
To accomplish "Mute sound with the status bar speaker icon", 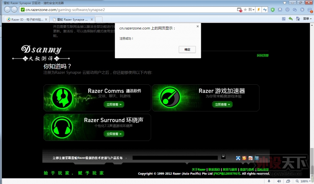I will pos(279,181).
